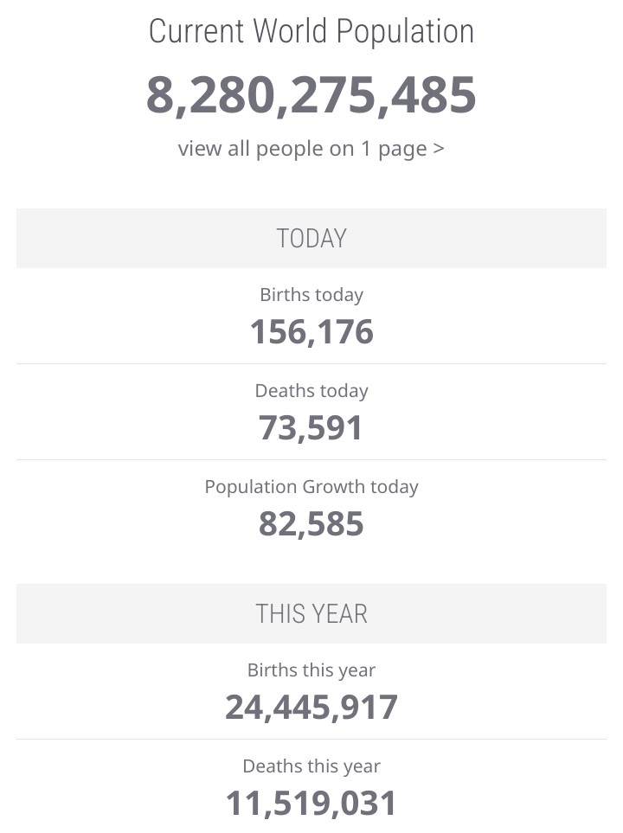623x833 pixels.
Task: Click the divider line under births today count
Action: 311,363
